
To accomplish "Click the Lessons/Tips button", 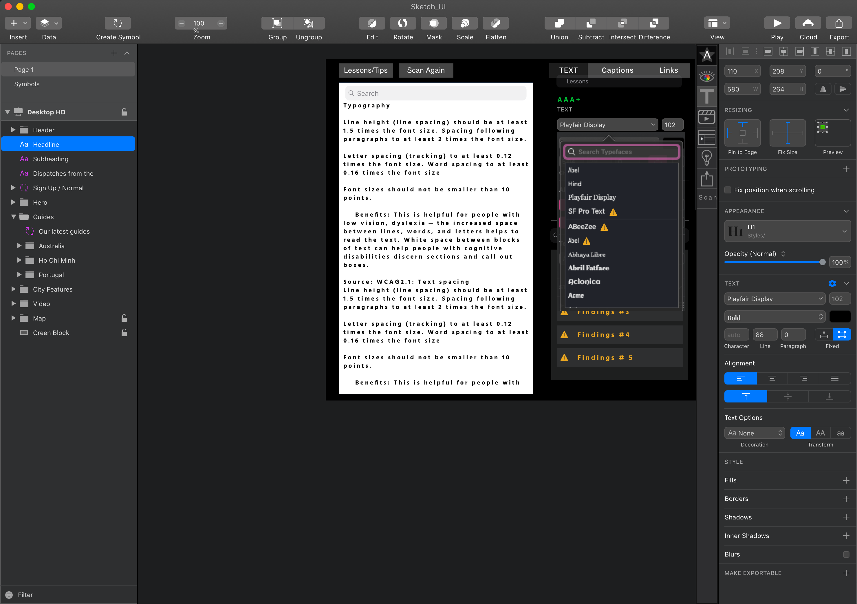I will coord(365,70).
